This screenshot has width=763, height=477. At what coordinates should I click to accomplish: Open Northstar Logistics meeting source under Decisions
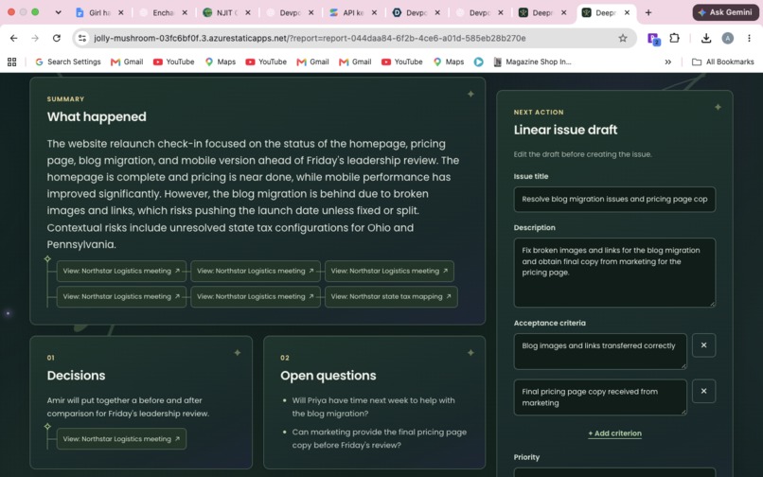(x=121, y=438)
